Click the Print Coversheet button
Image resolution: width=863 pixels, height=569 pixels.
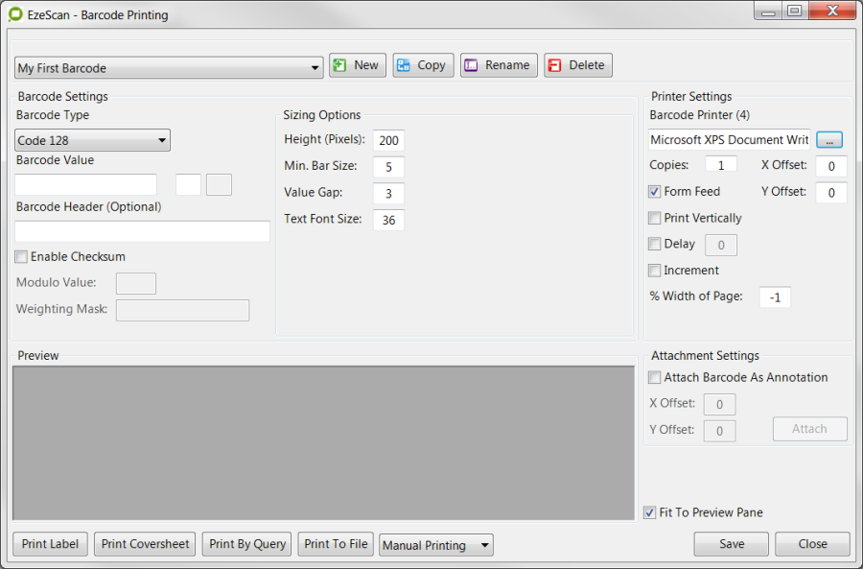pyautogui.click(x=145, y=544)
